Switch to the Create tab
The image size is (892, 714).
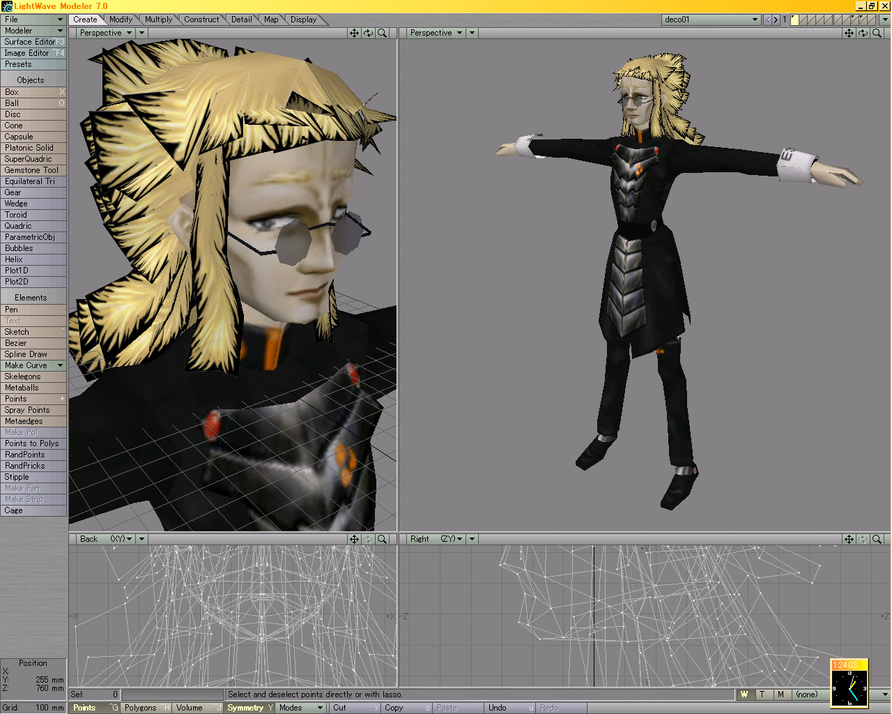coord(86,20)
